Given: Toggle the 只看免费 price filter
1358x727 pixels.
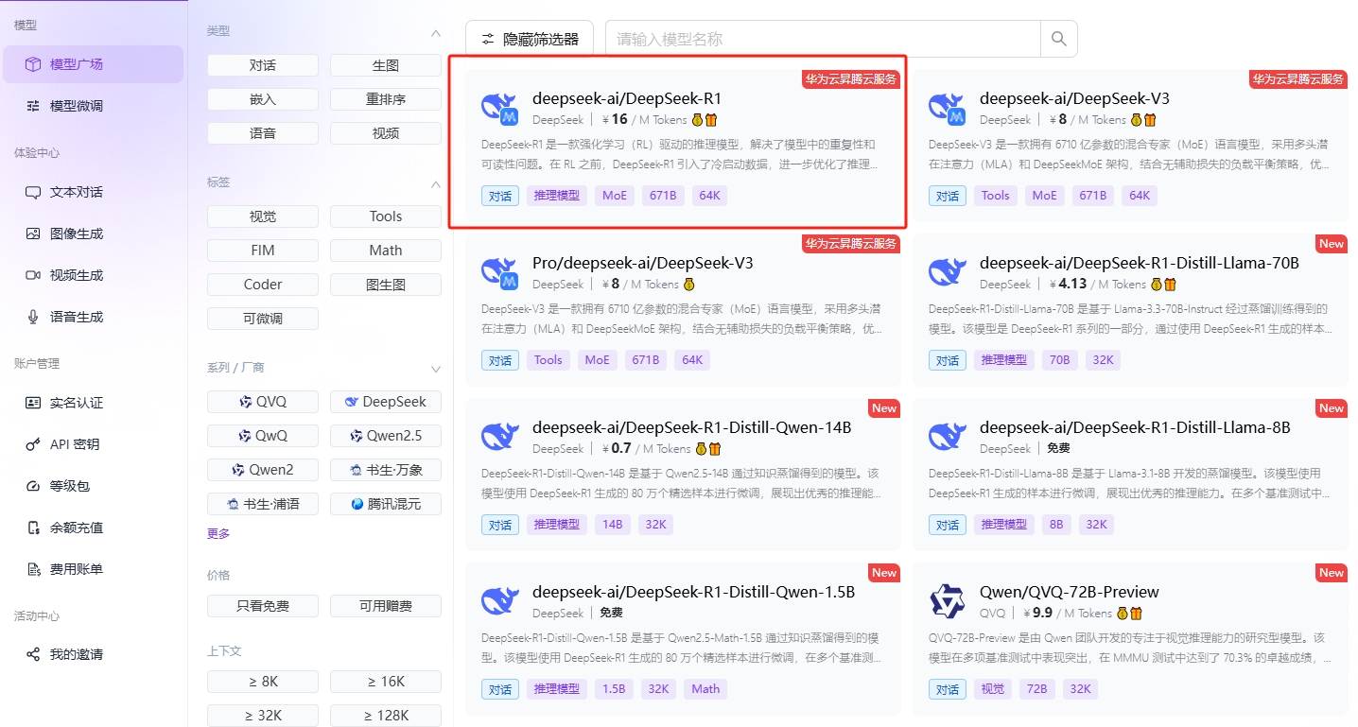Looking at the screenshot, I should tap(263, 606).
